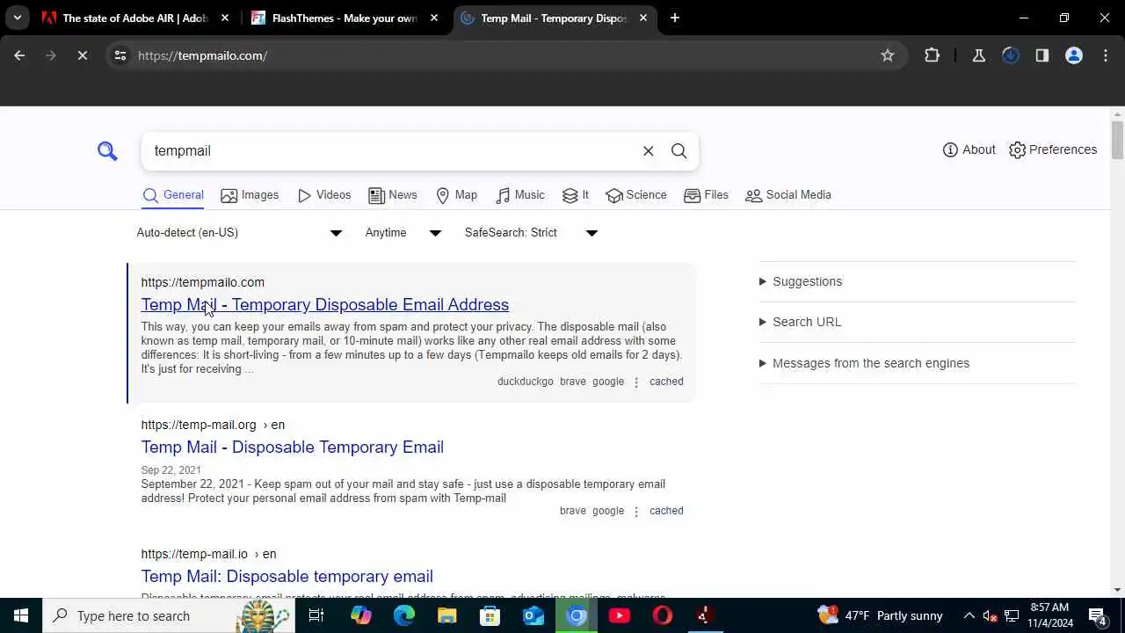Open Outlook from the taskbar
Viewport: 1125px width, 633px height.
pyautogui.click(x=533, y=615)
